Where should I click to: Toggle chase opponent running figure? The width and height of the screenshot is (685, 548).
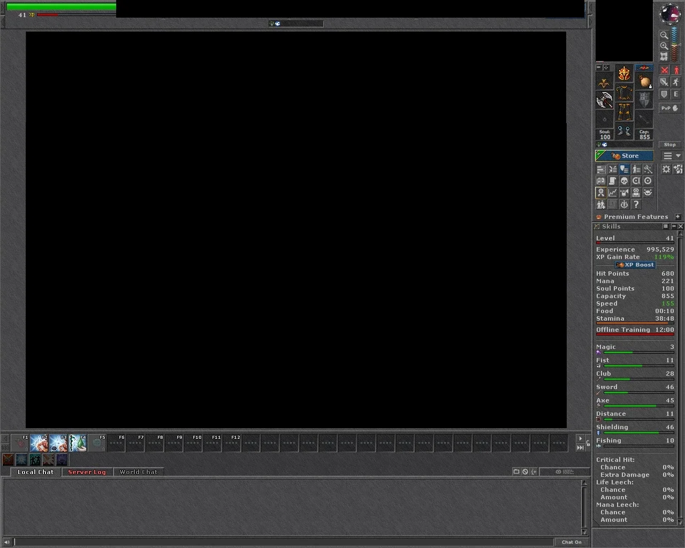point(676,82)
